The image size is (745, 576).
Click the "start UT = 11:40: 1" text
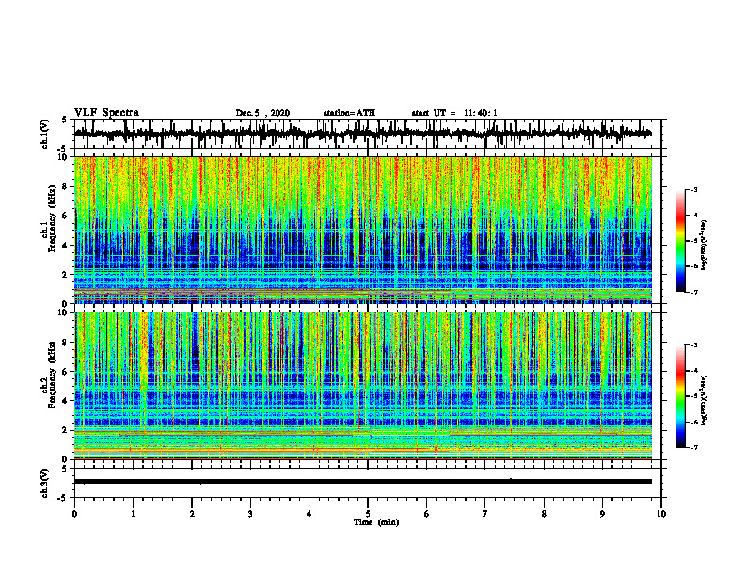point(454,113)
